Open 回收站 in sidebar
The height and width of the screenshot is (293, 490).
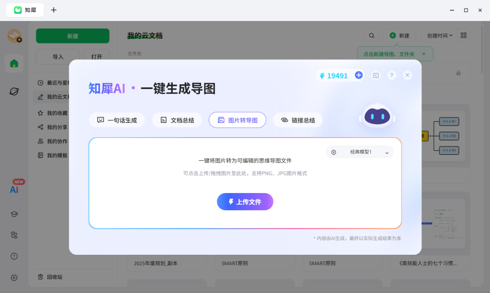(50, 277)
